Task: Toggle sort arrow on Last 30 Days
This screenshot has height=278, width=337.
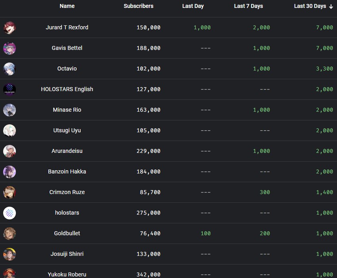Action: (331, 6)
